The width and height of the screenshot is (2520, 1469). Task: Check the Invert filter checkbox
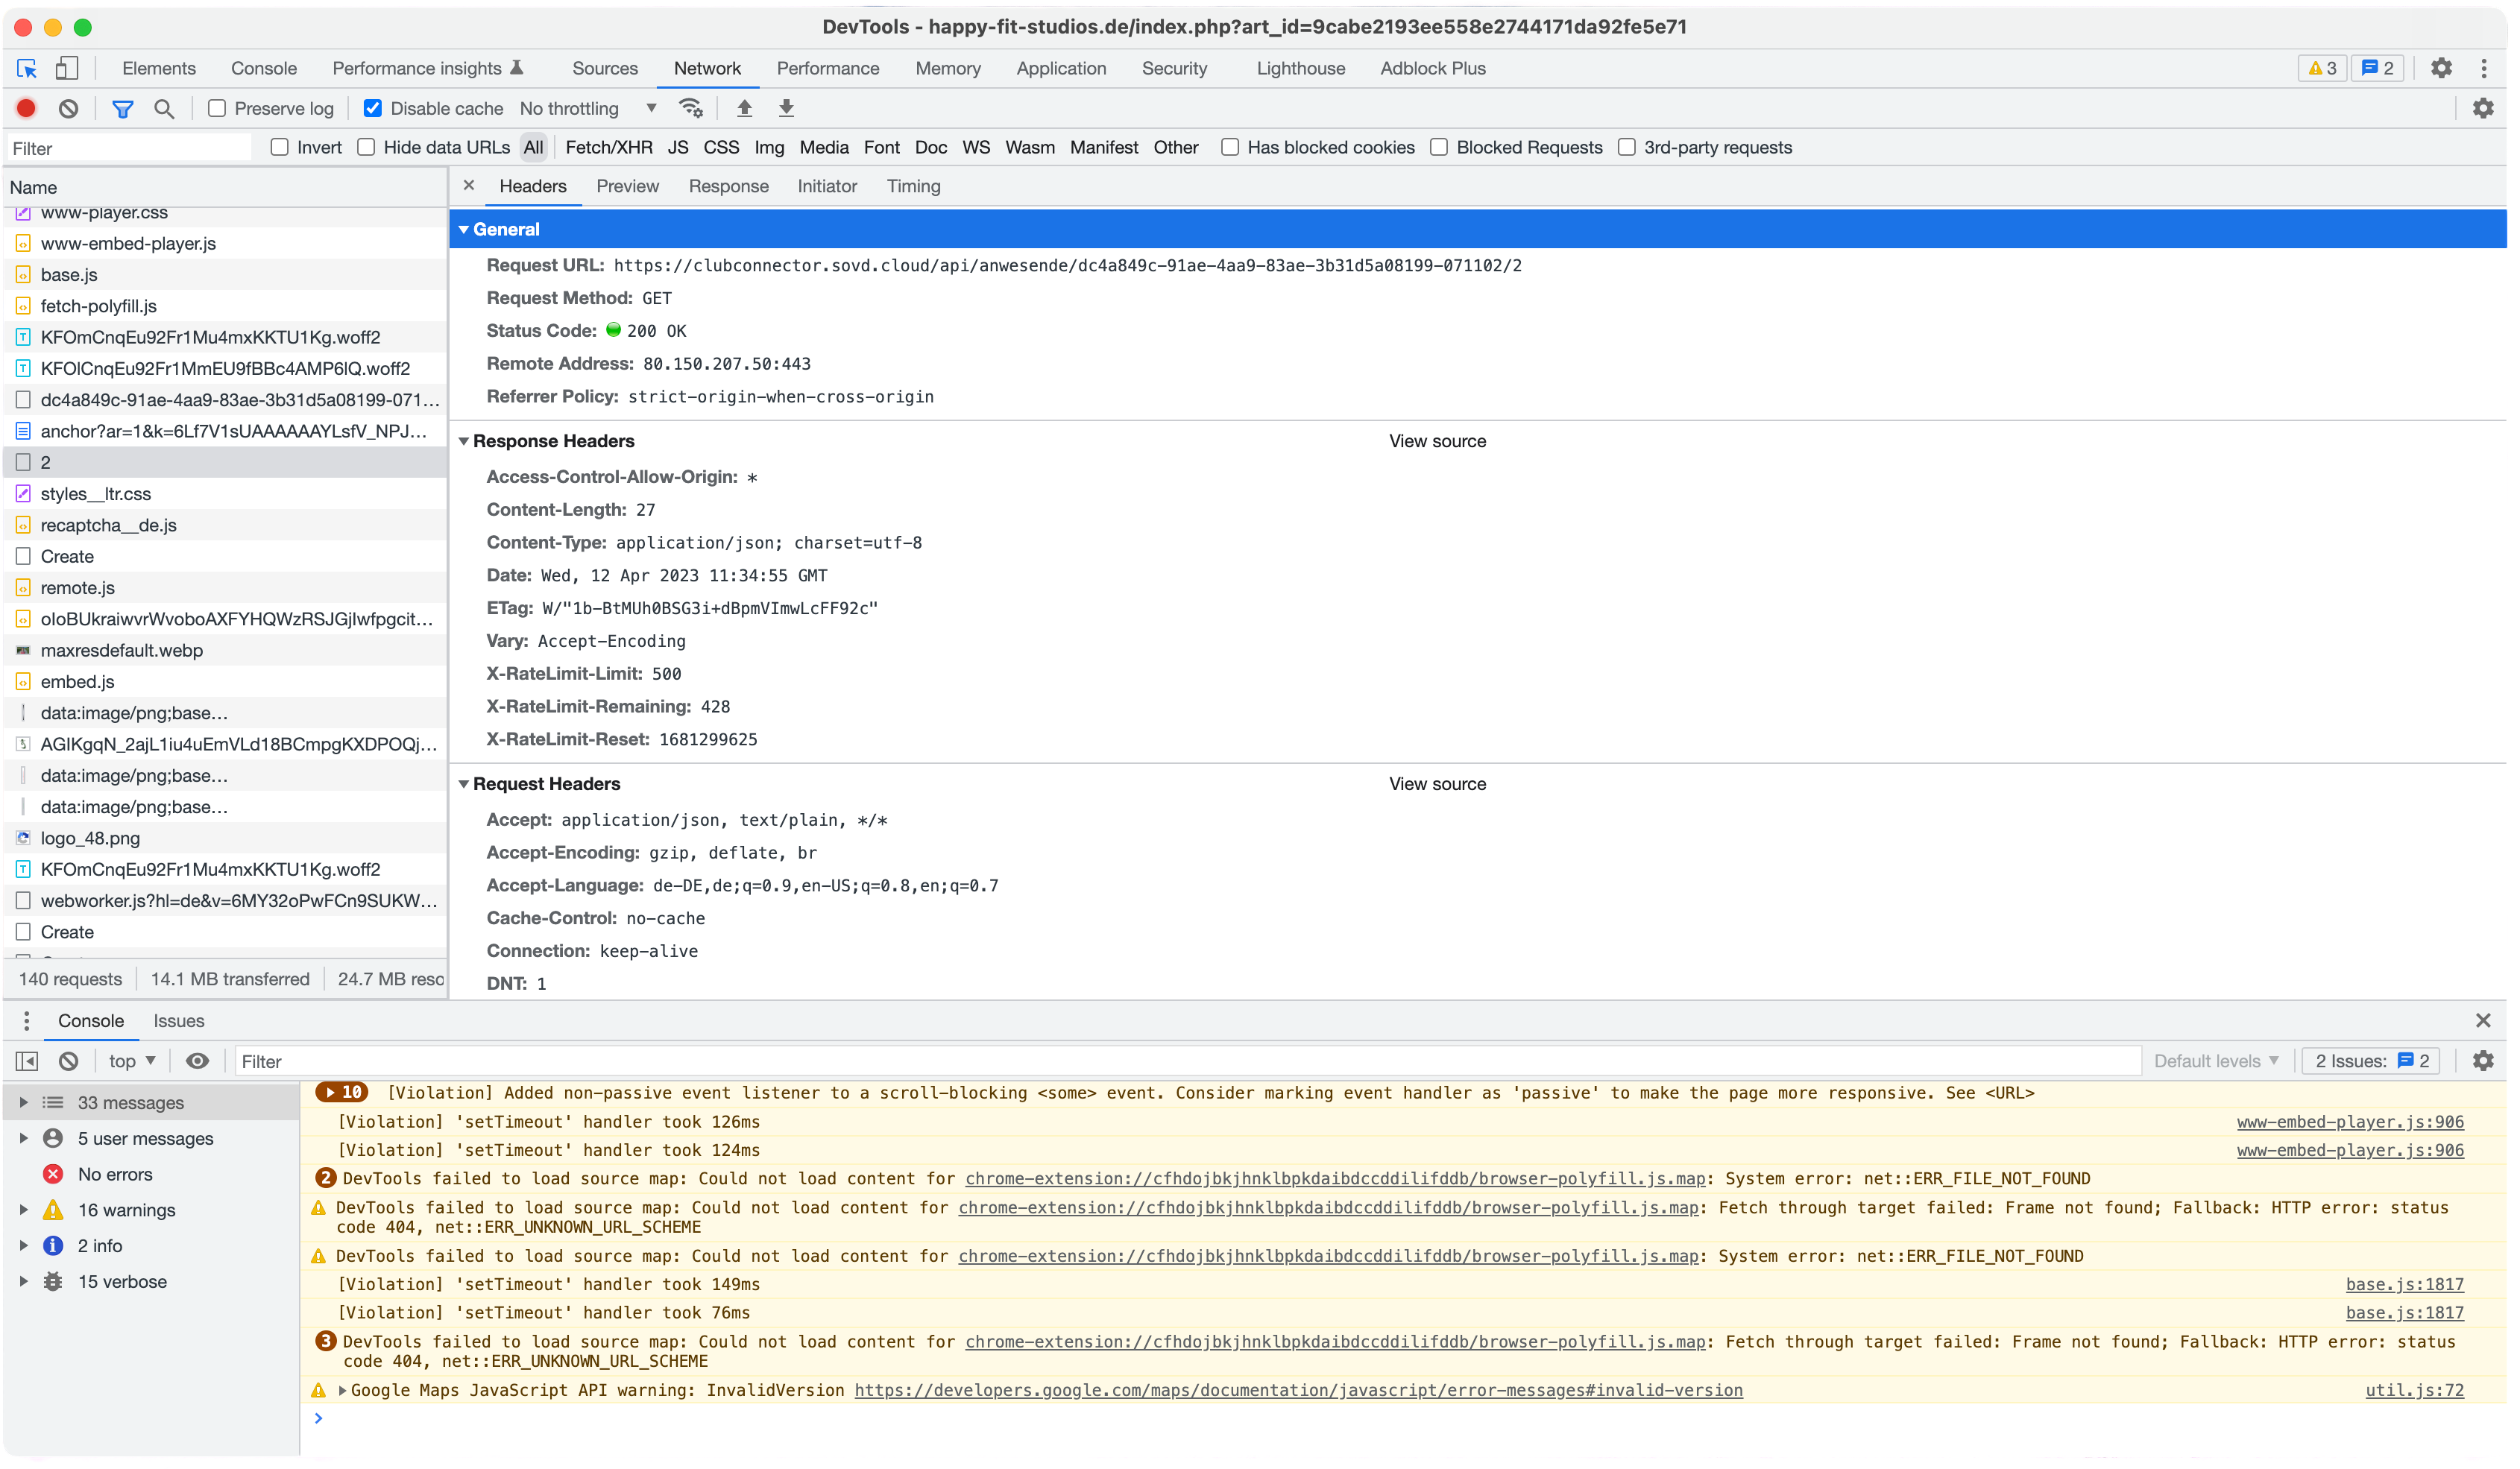280,147
